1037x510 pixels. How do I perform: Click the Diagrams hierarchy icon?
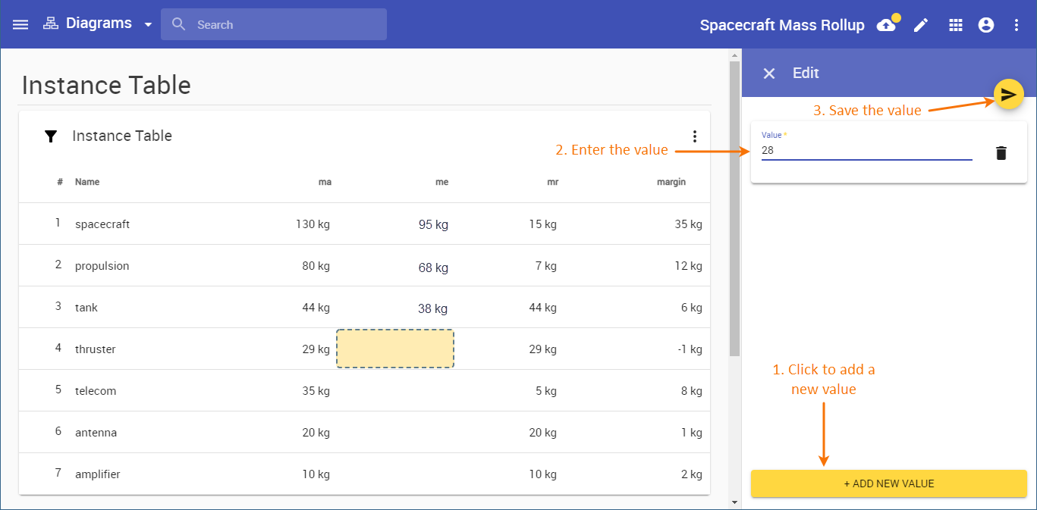pos(50,23)
